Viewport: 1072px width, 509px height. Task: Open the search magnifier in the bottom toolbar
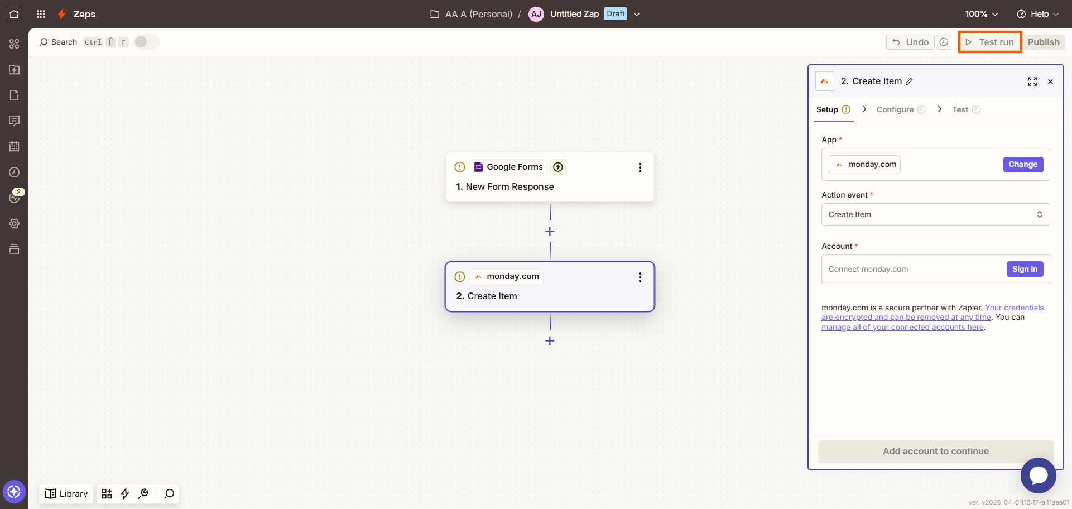coord(168,493)
